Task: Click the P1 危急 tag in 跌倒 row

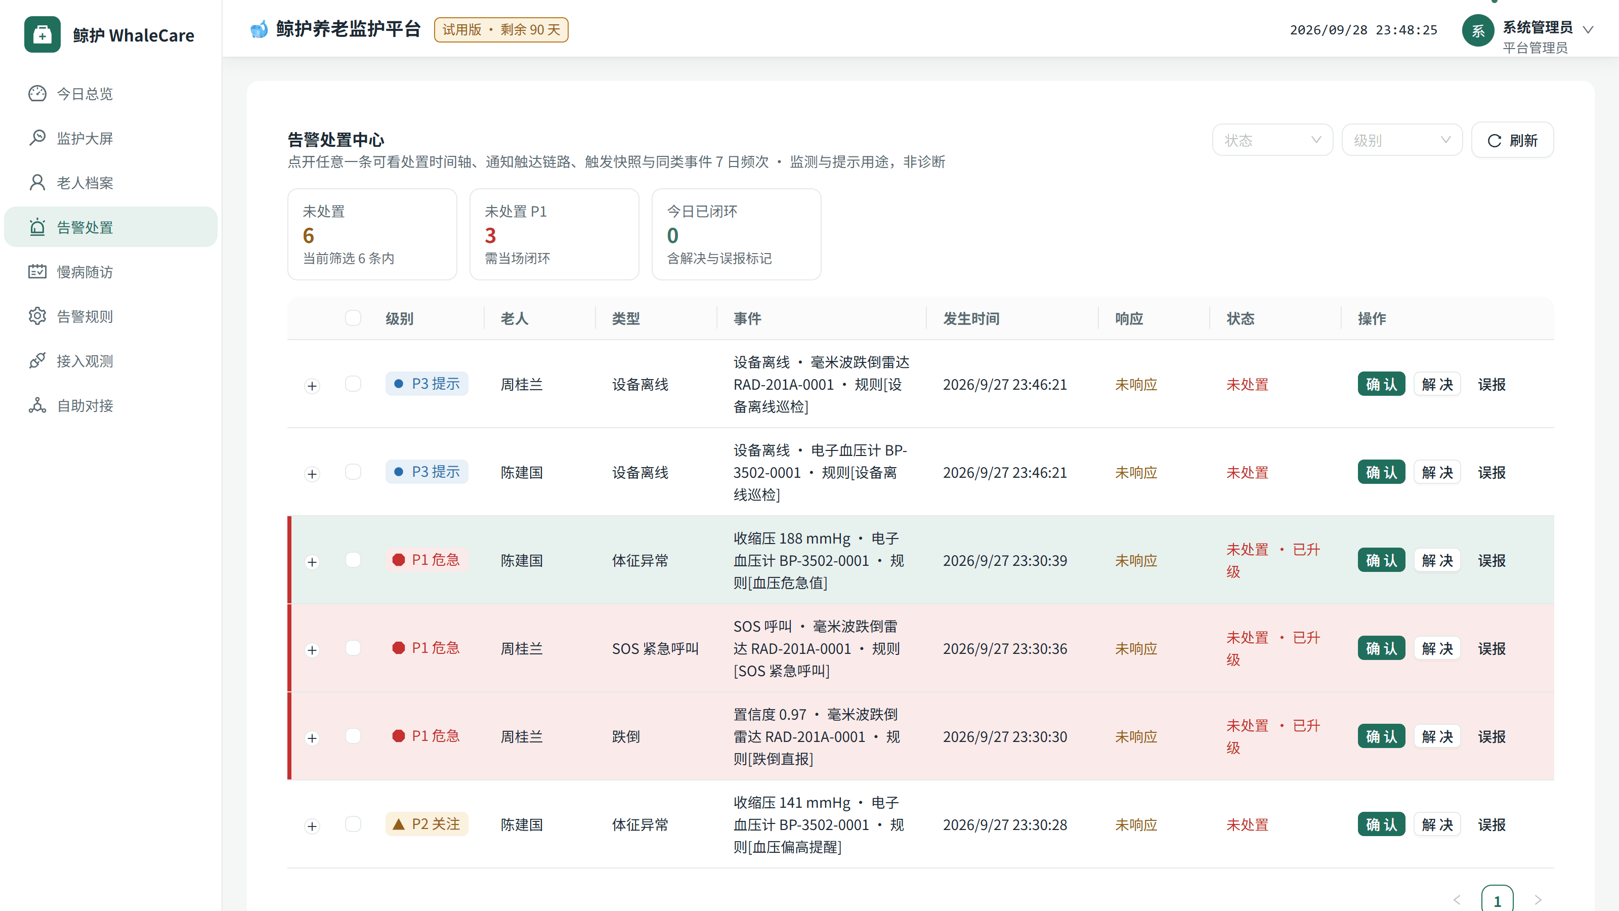Action: [427, 735]
